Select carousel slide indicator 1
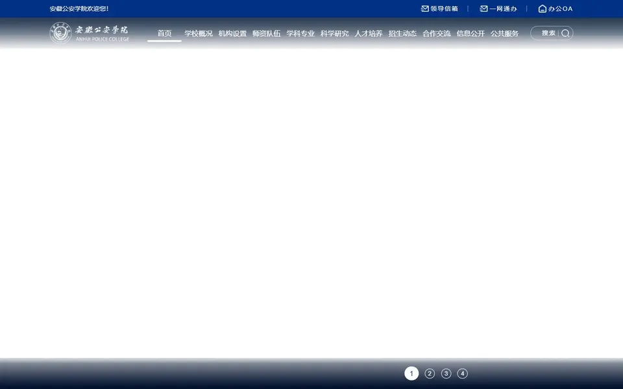This screenshot has width=623, height=389. pyautogui.click(x=411, y=373)
